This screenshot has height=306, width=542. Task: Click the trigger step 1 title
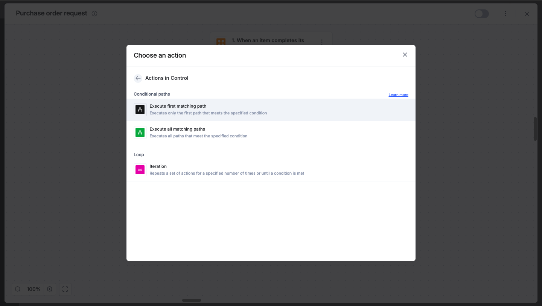[x=268, y=40]
